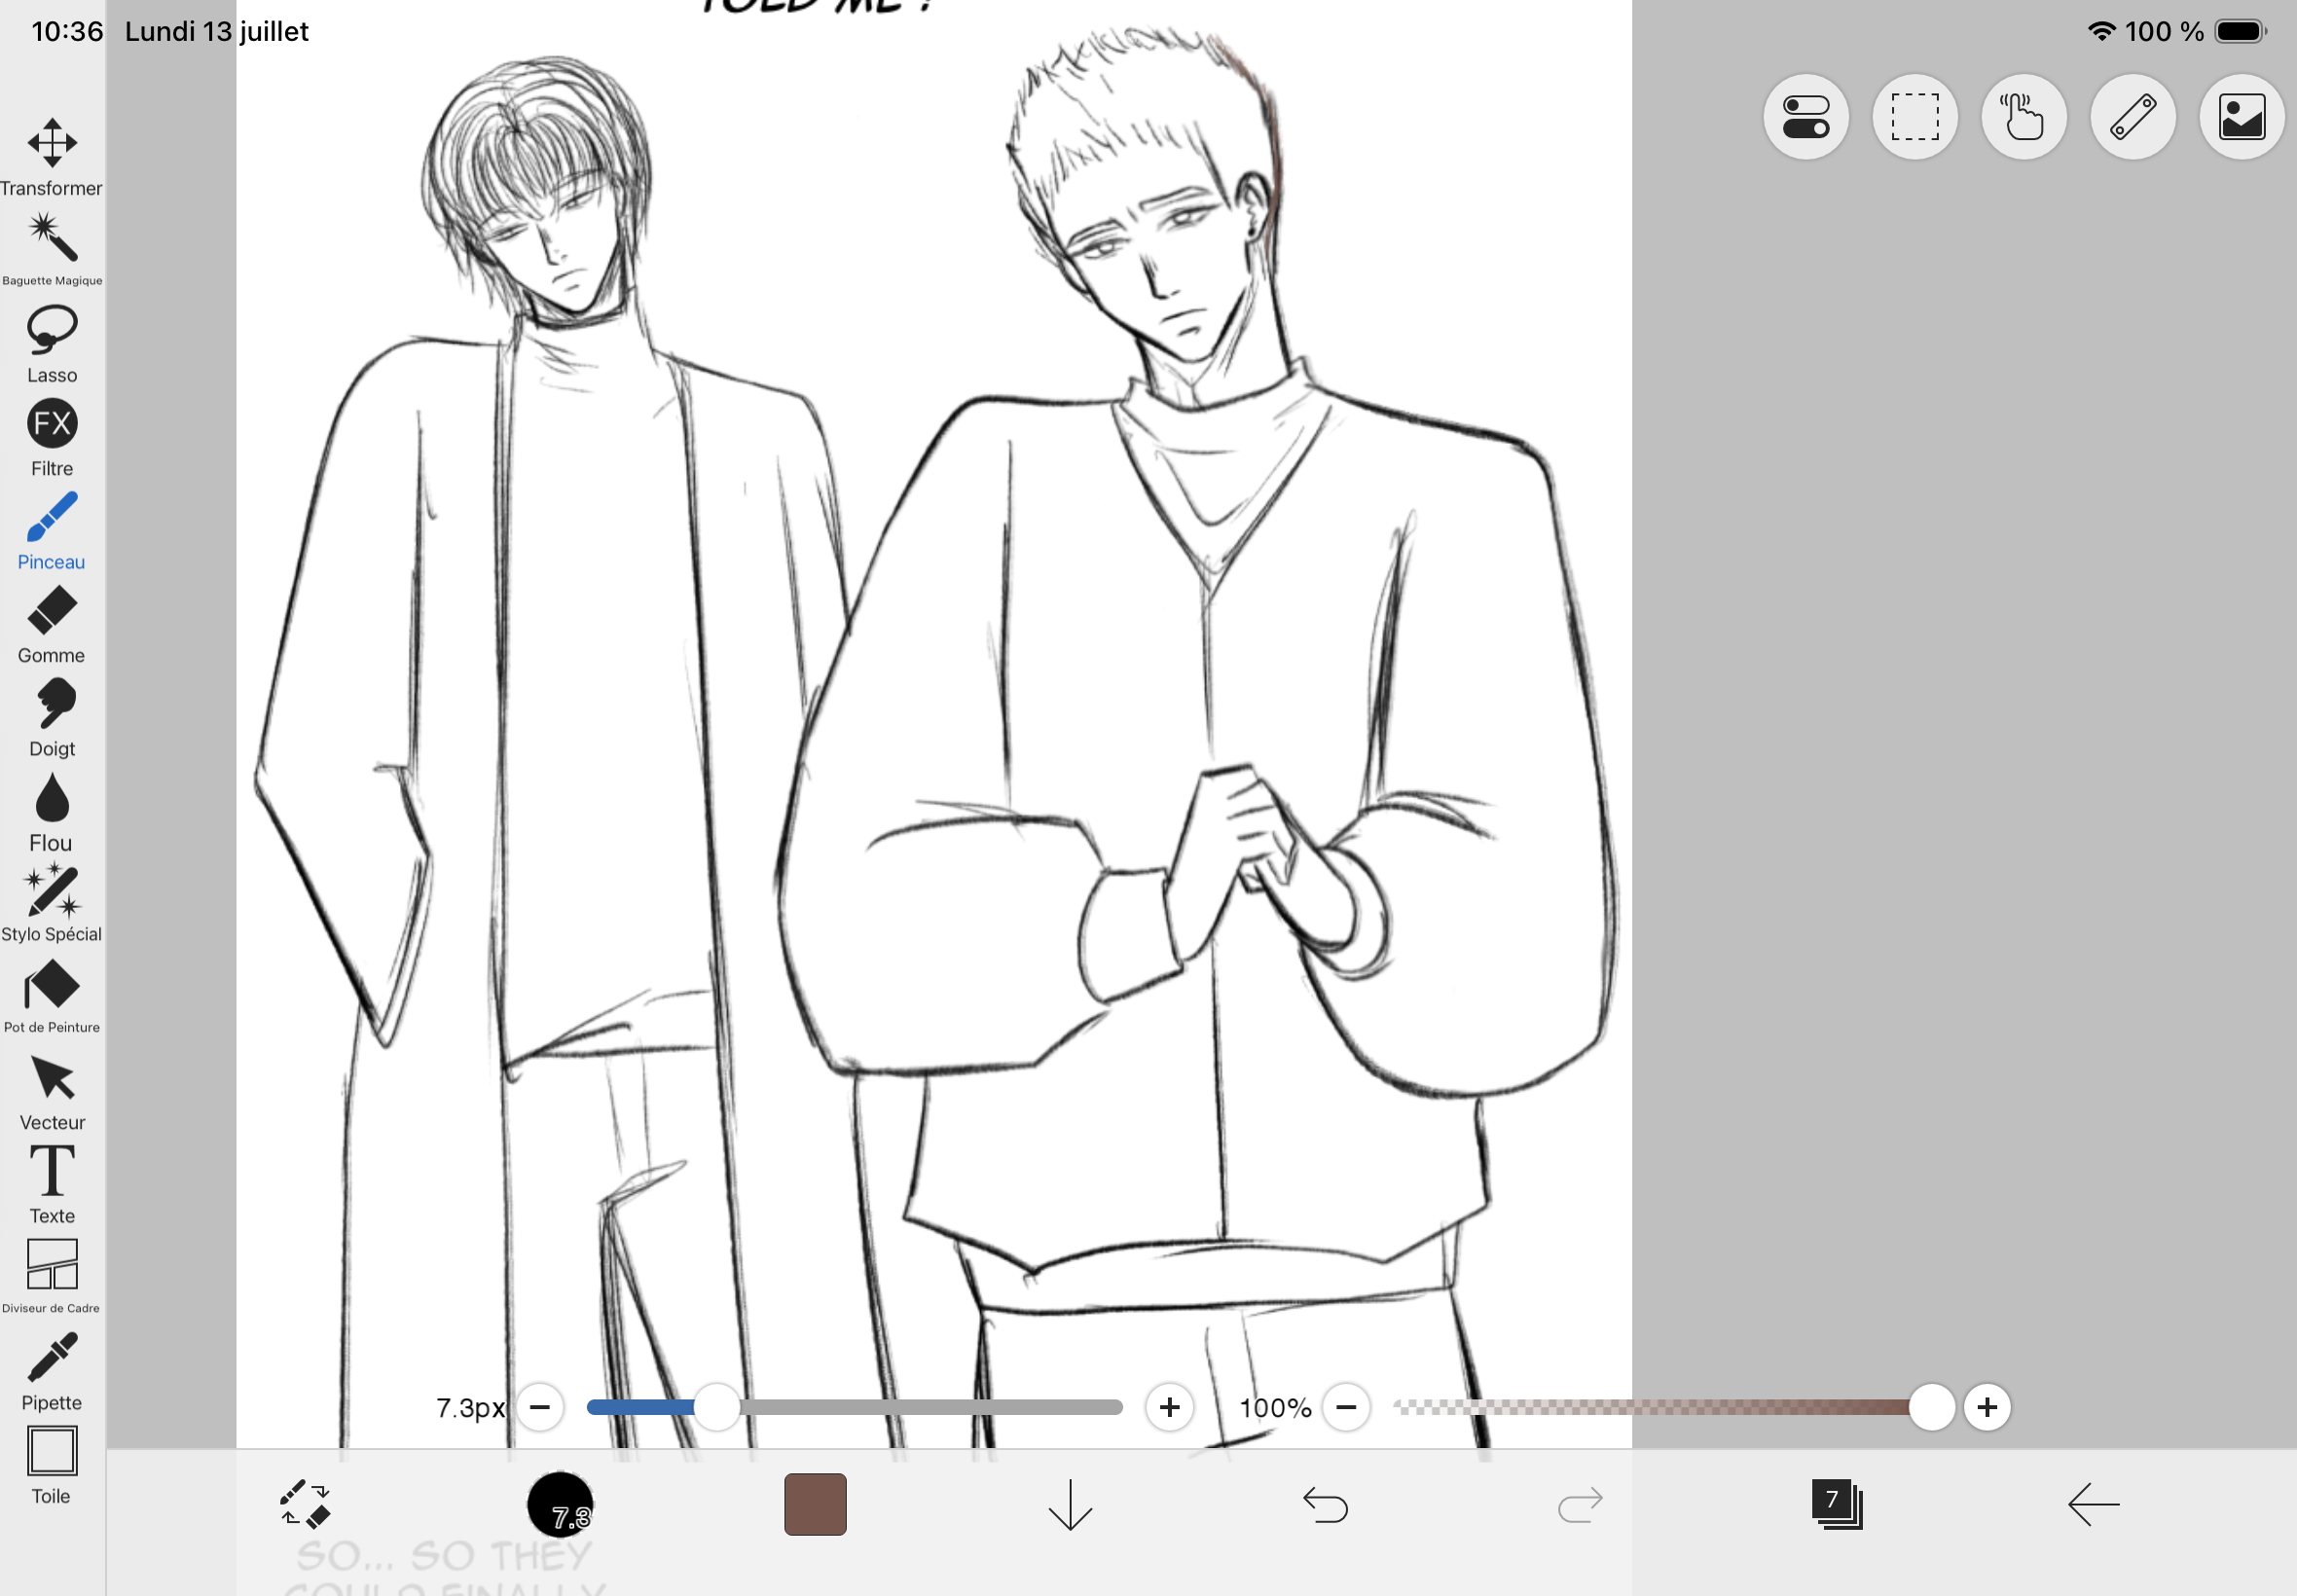This screenshot has height=1596, width=2297.
Task: Open the brown current color swatch
Action: click(815, 1504)
